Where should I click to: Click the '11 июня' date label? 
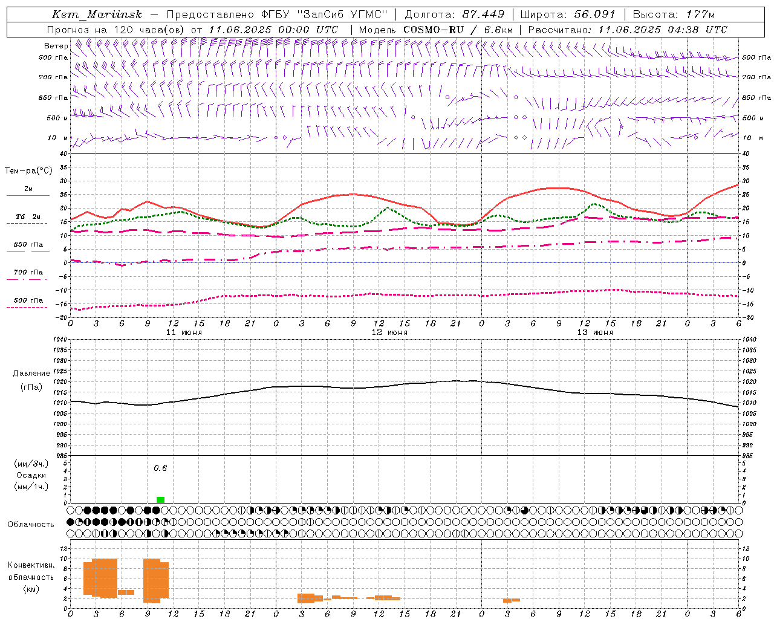[184, 332]
